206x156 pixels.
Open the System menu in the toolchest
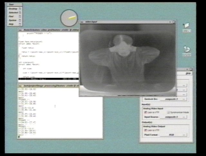[x=13, y=20]
